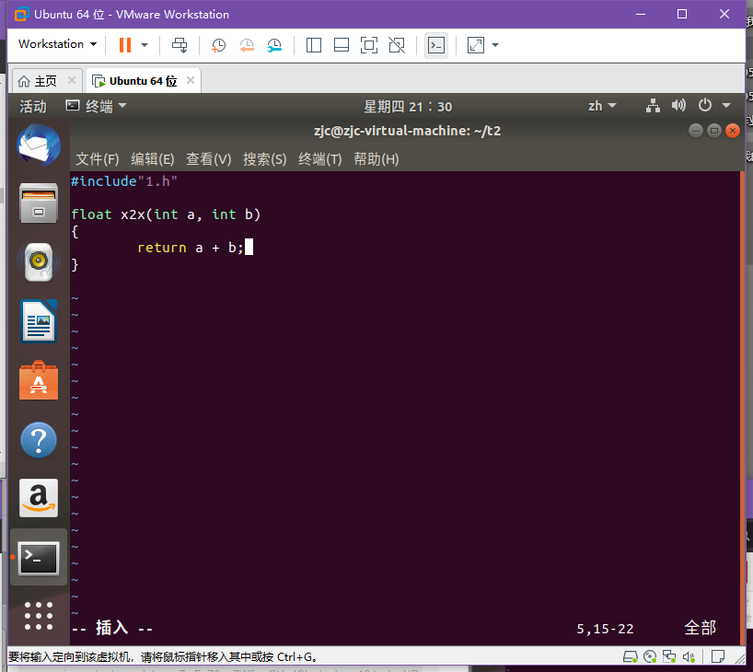Enter full screen mode

(369, 45)
